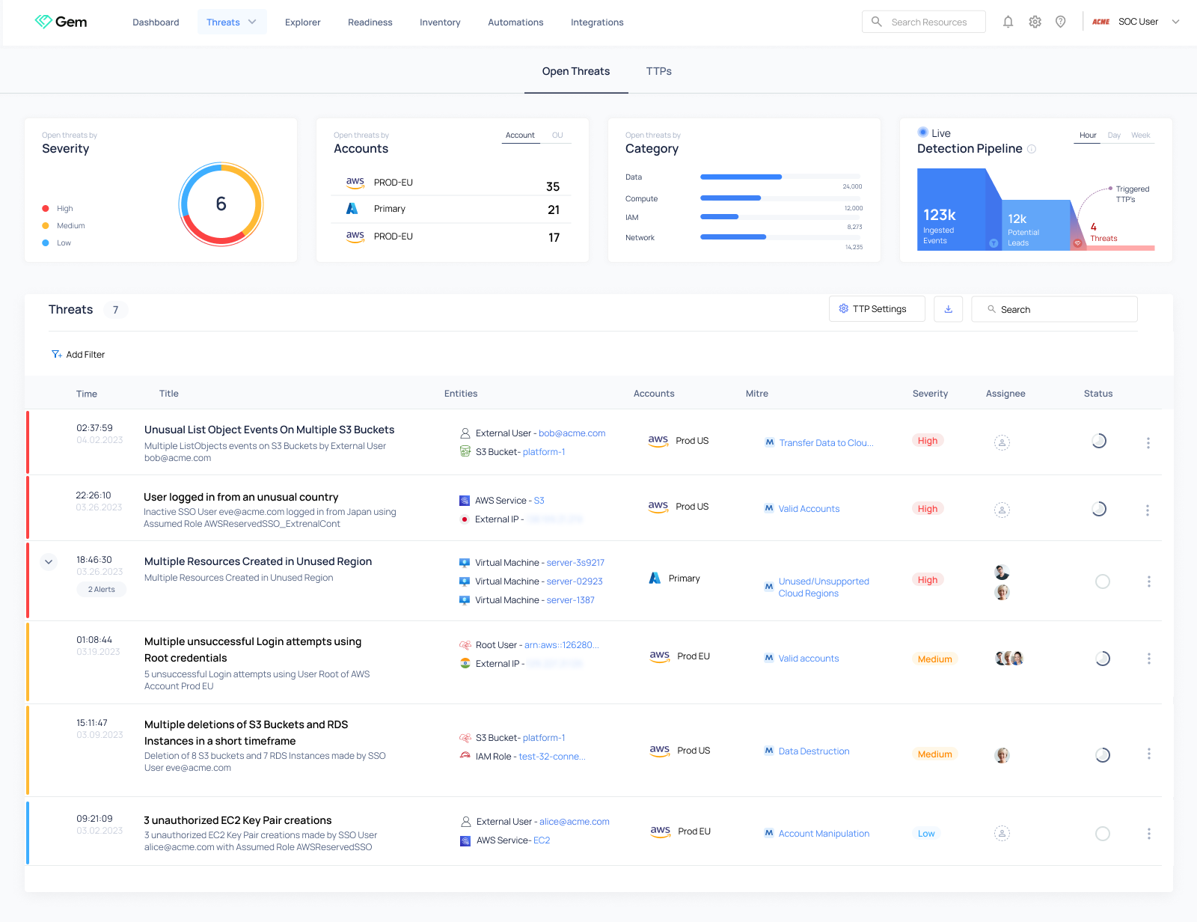
Task: Open row menu for unsuccessful Login attempts threat
Action: pos(1149,659)
